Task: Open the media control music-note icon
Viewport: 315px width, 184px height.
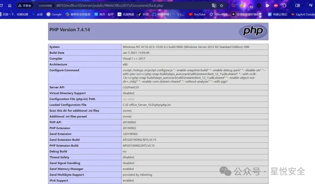Action: pos(311,6)
